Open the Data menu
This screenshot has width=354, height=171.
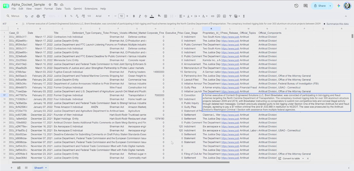point(59,9)
